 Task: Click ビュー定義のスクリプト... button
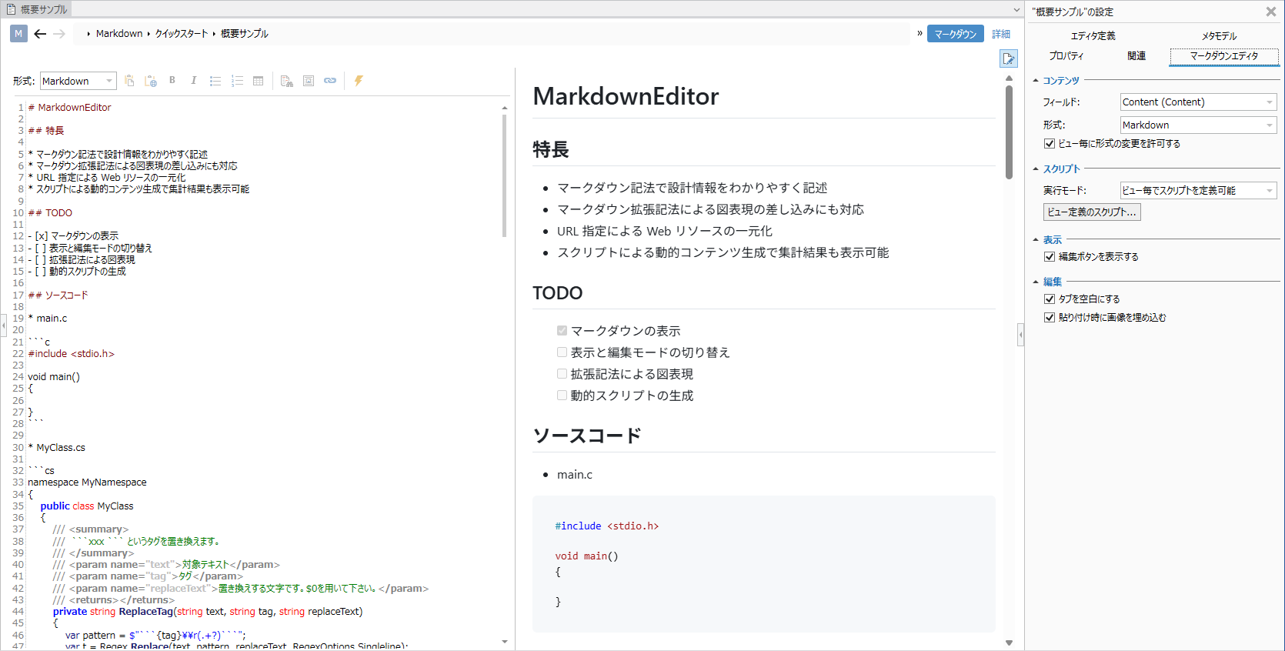coord(1092,212)
